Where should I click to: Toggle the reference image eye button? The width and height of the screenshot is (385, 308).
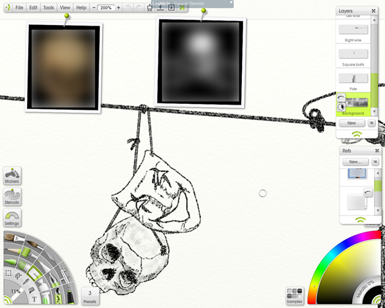pos(368,193)
